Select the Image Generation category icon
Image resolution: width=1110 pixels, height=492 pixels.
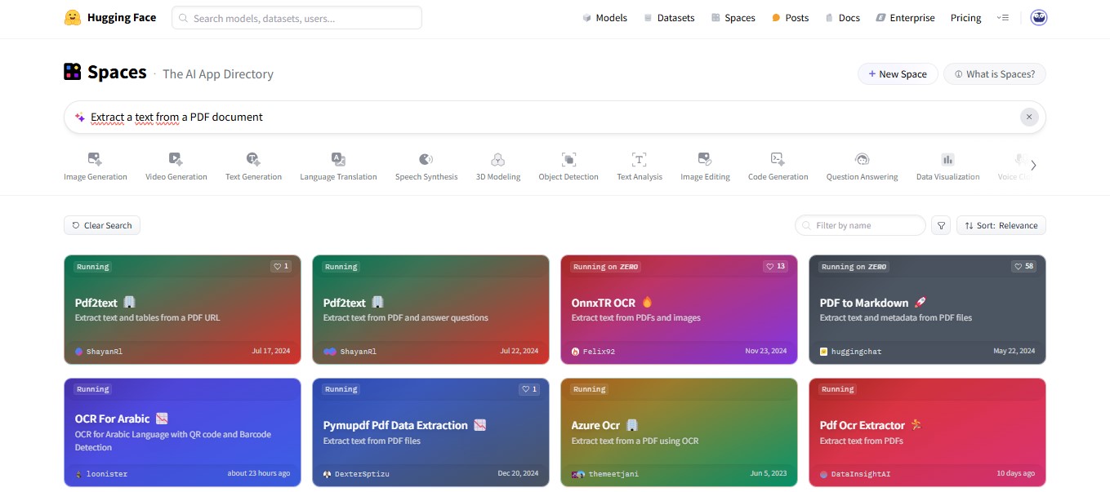pyautogui.click(x=95, y=159)
